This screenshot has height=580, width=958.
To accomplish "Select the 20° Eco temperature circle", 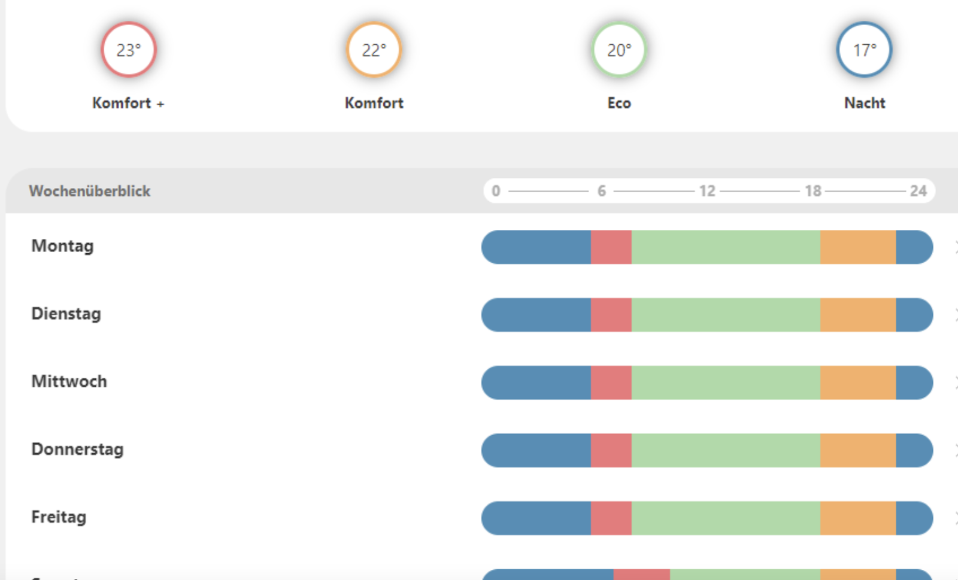I will pos(619,50).
